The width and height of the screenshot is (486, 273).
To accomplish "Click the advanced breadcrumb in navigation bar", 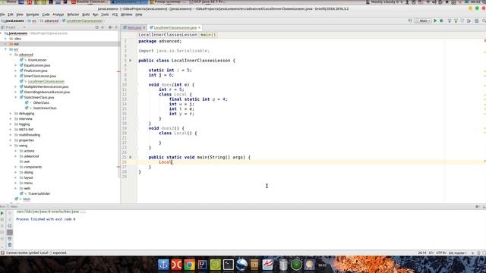I will coord(49,20).
